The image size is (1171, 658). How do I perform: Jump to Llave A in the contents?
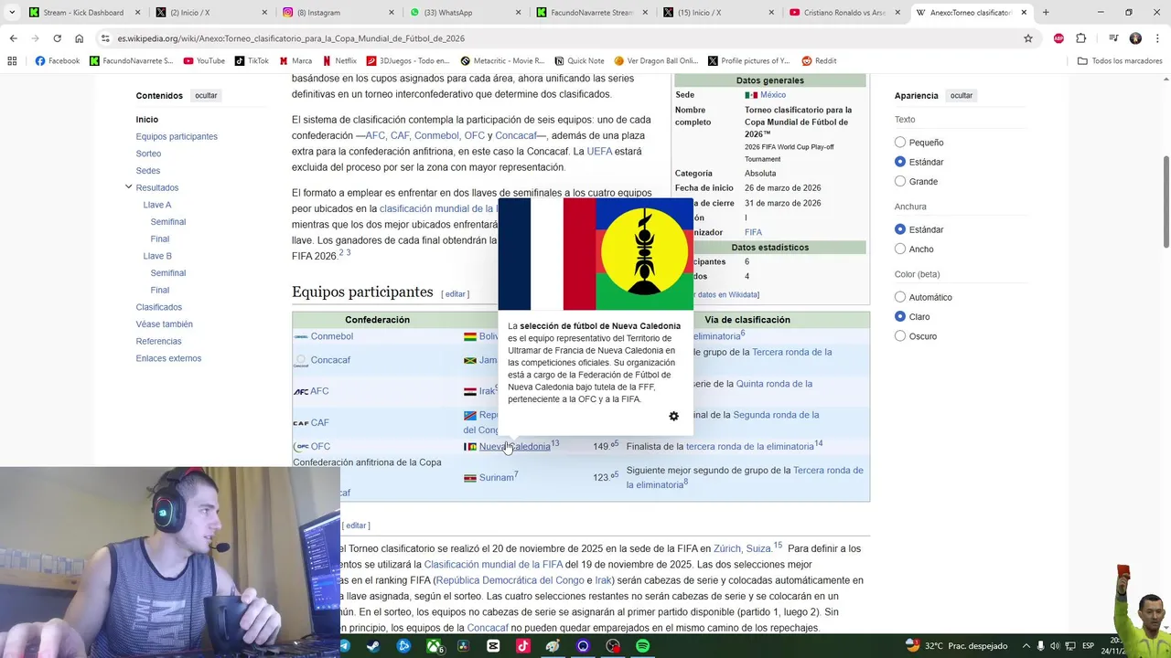tap(157, 205)
